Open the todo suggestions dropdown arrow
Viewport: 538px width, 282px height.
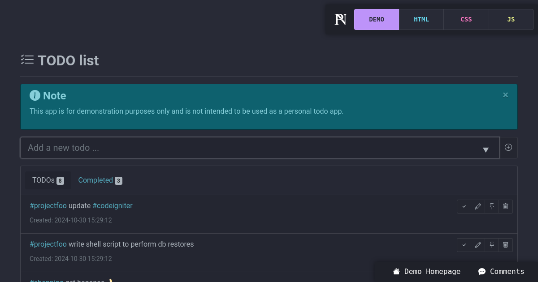pyautogui.click(x=486, y=150)
